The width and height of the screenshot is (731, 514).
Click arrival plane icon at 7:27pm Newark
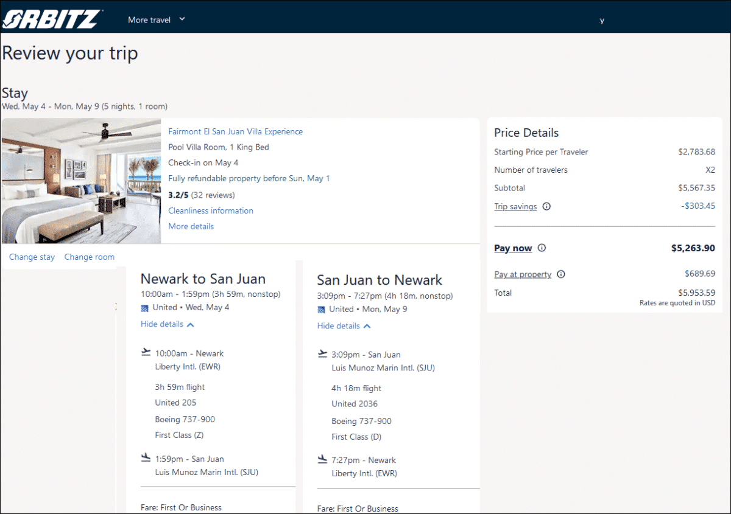pos(322,458)
